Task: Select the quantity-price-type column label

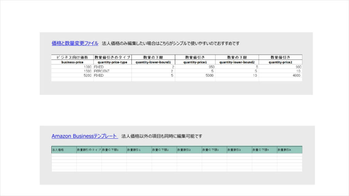Action: point(112,62)
